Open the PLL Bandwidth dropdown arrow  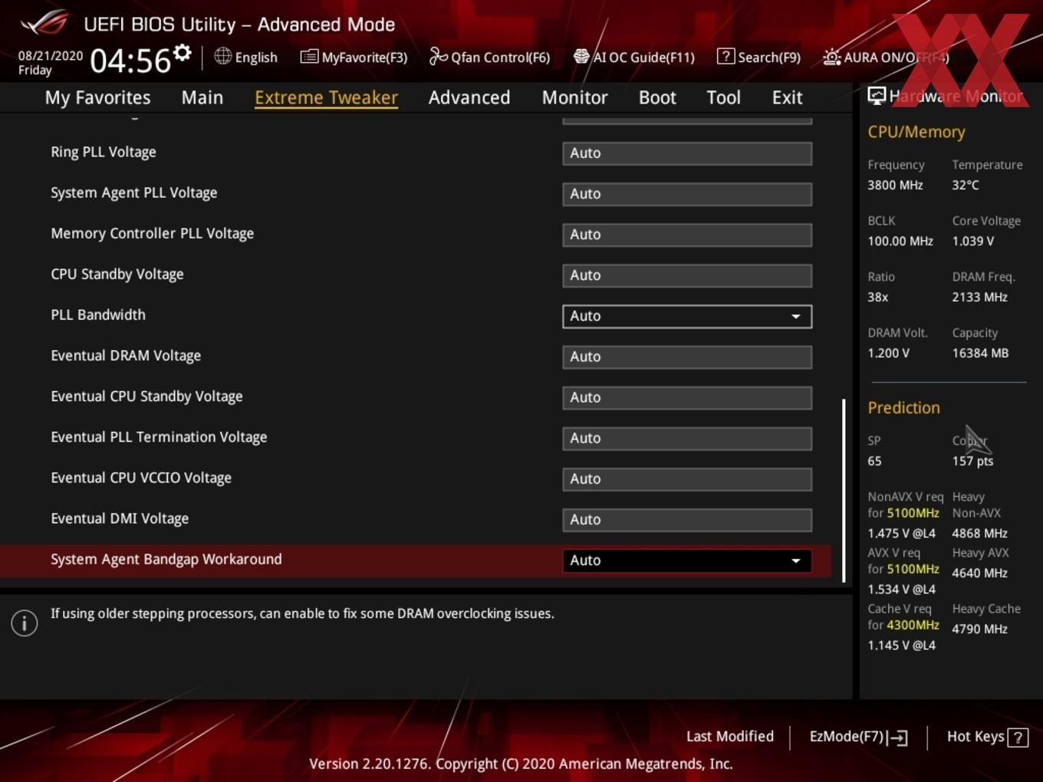(x=796, y=316)
